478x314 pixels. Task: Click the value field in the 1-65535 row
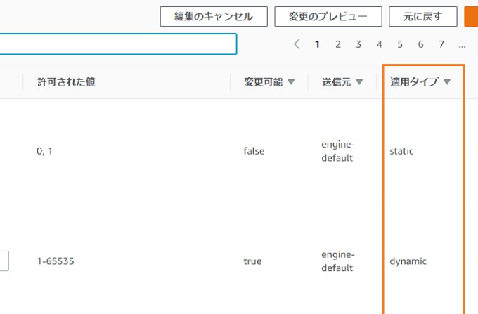[x=4, y=261]
